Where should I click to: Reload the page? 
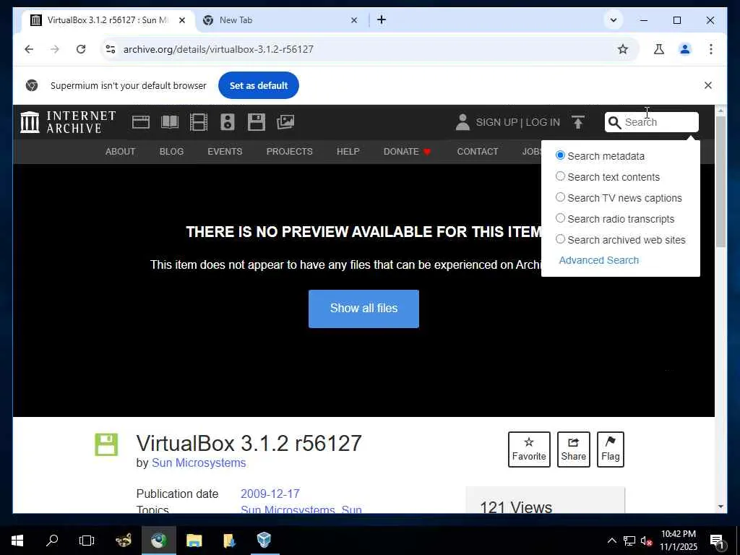point(81,49)
